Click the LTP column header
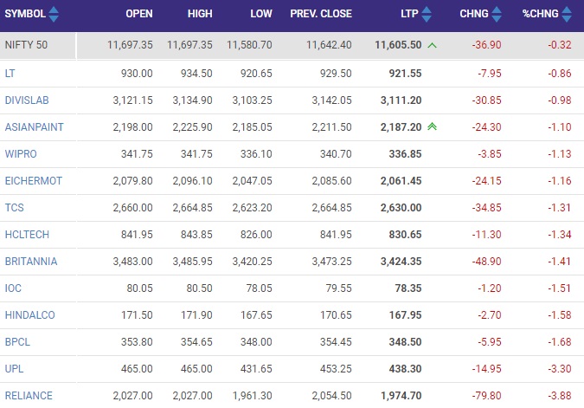Screen dimensions: 584x408 (410, 15)
